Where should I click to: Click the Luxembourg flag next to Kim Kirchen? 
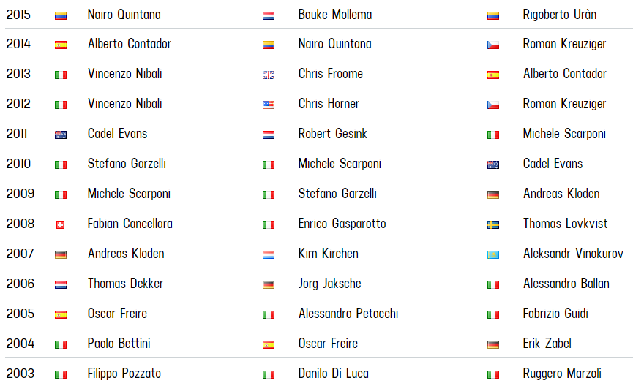pyautogui.click(x=269, y=255)
